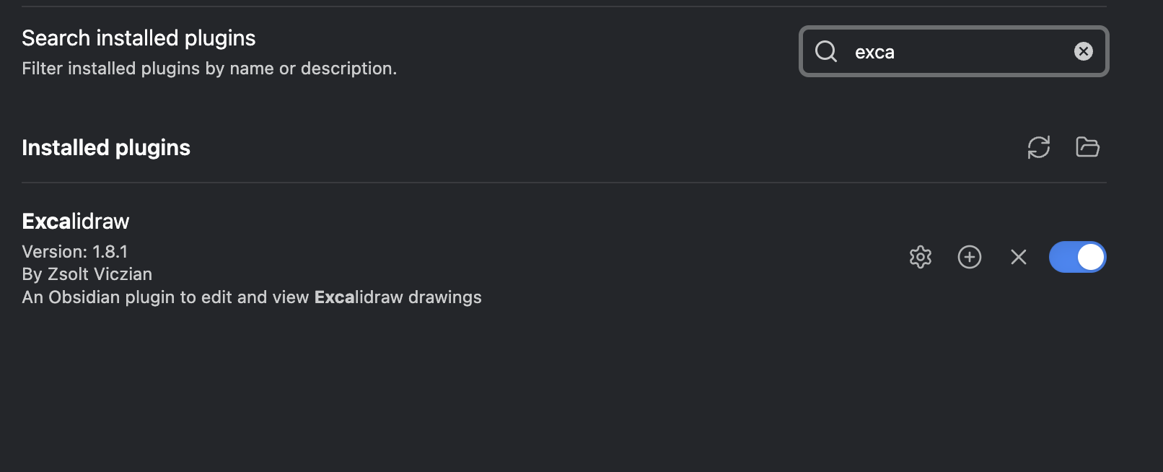Switch off Excalidraw's enable switch

tap(1077, 256)
